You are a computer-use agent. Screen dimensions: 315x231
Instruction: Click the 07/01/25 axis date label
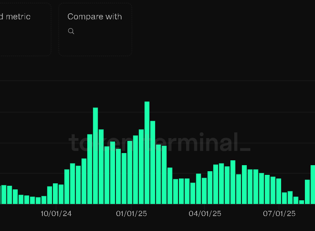pyautogui.click(x=279, y=214)
